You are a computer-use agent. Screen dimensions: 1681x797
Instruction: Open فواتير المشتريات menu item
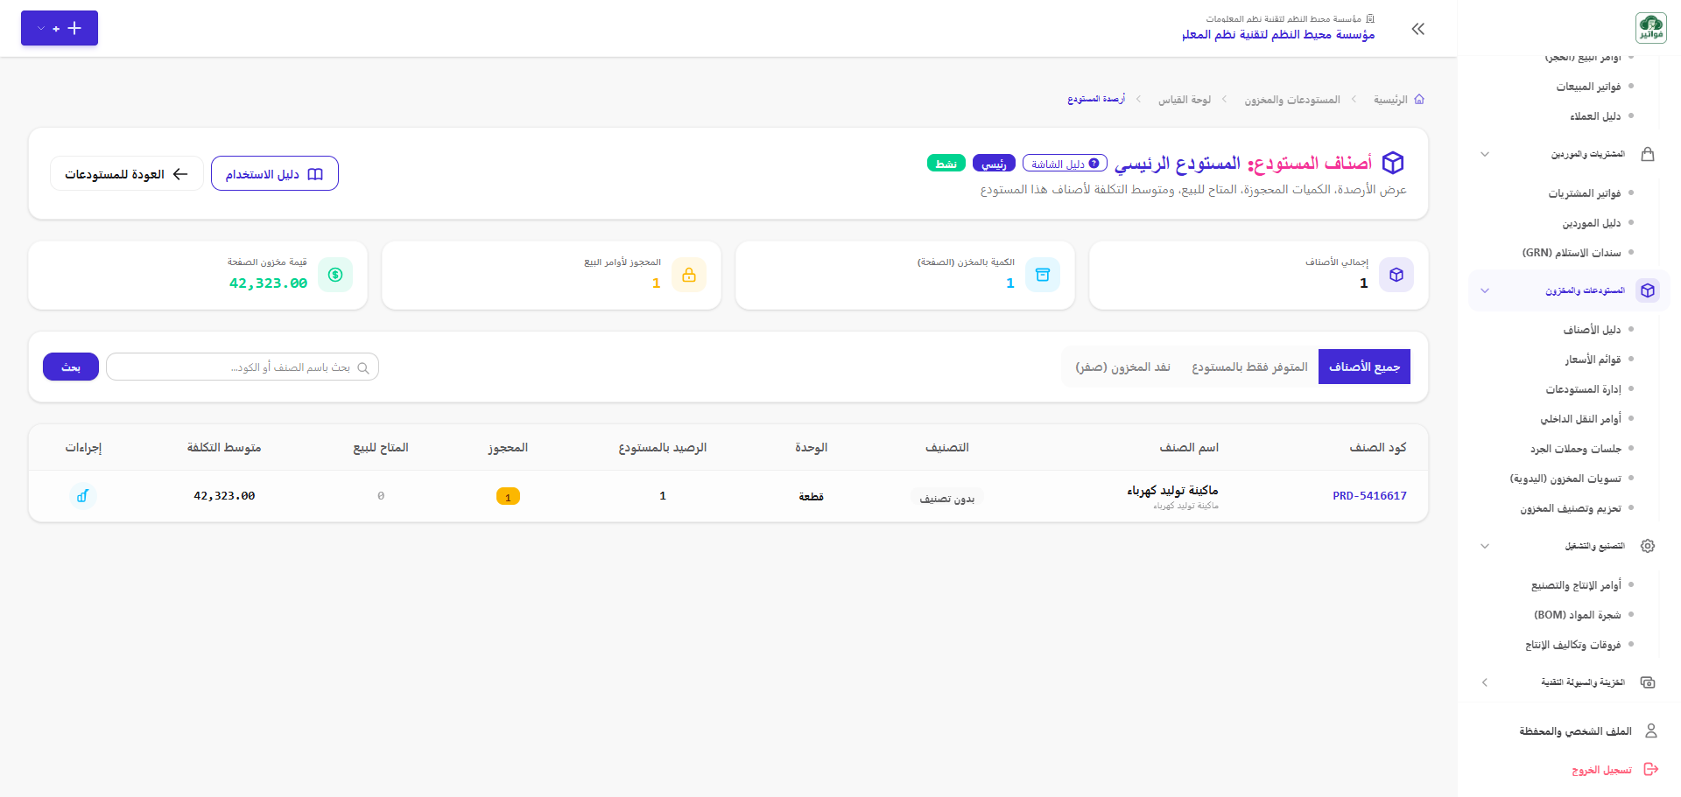[1584, 193]
